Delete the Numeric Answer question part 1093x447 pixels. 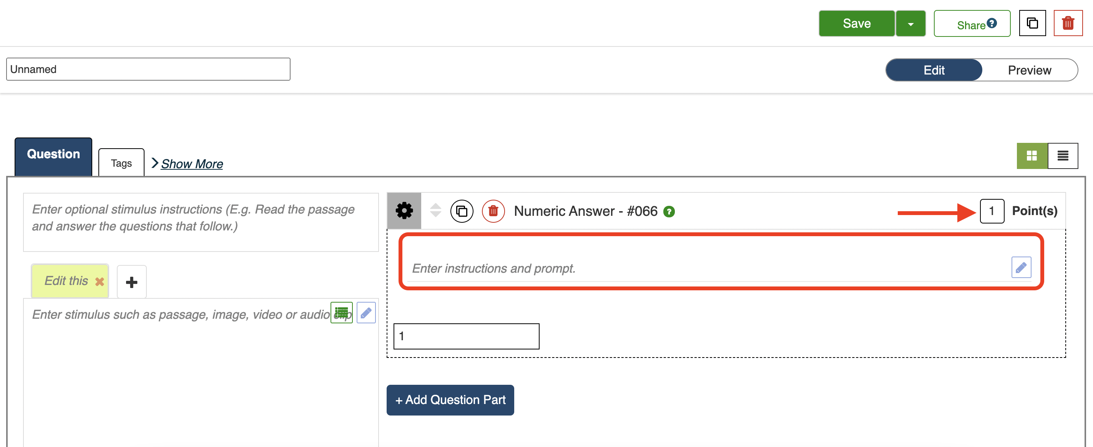click(493, 211)
